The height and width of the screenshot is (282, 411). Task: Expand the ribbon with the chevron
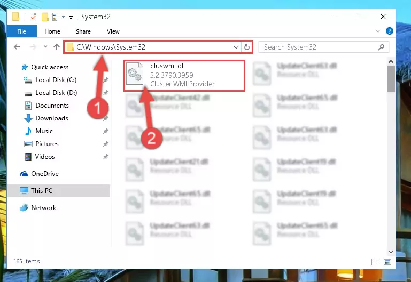pos(377,31)
